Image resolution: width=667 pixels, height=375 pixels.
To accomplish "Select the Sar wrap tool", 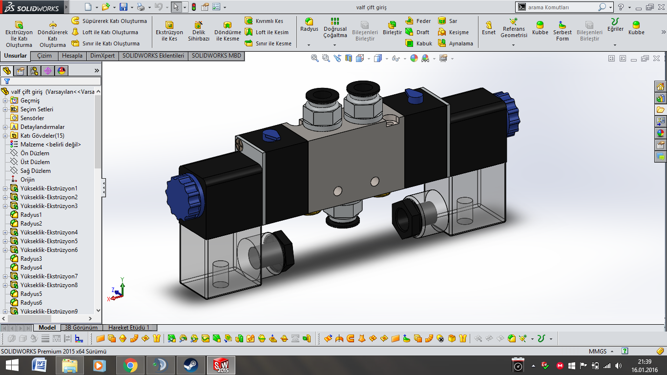I will click(448, 21).
